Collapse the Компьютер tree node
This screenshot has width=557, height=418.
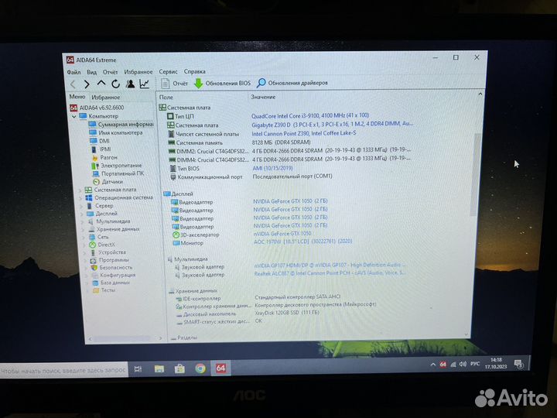pyautogui.click(x=74, y=116)
